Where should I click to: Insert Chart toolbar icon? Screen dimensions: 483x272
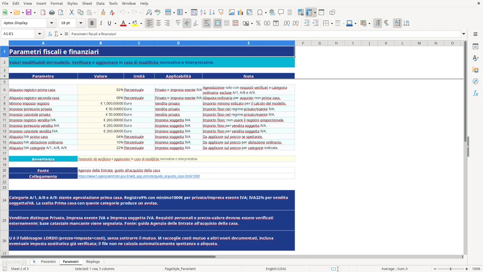[240, 12]
